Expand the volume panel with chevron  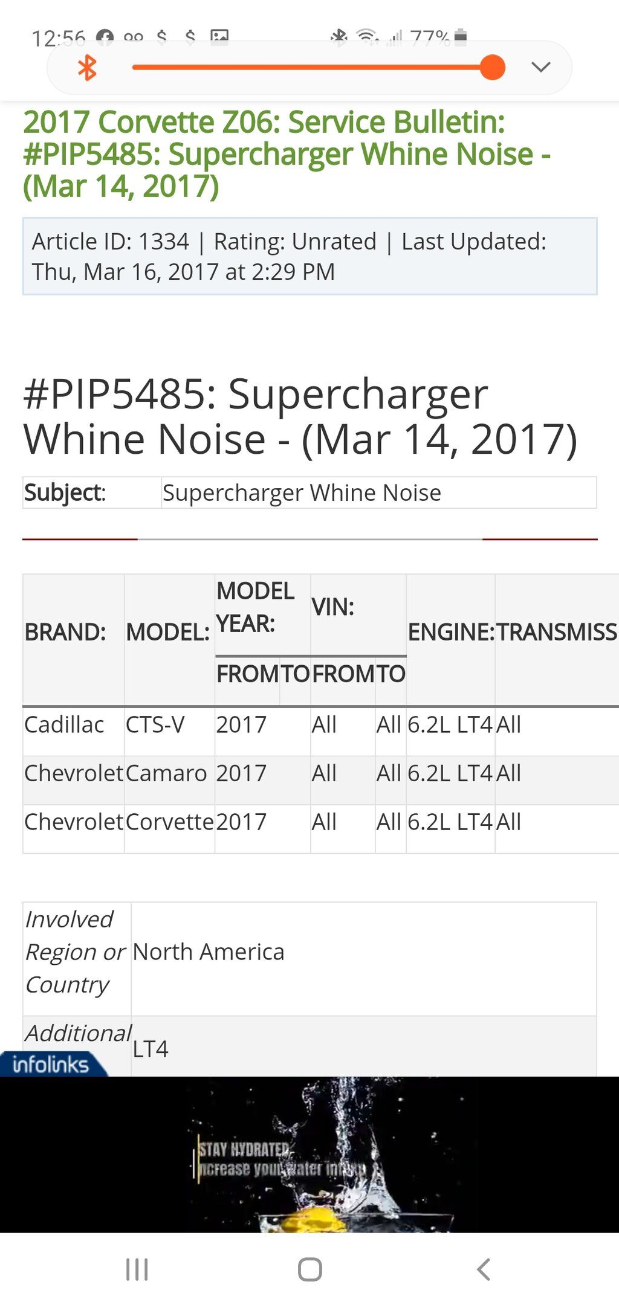pyautogui.click(x=540, y=67)
